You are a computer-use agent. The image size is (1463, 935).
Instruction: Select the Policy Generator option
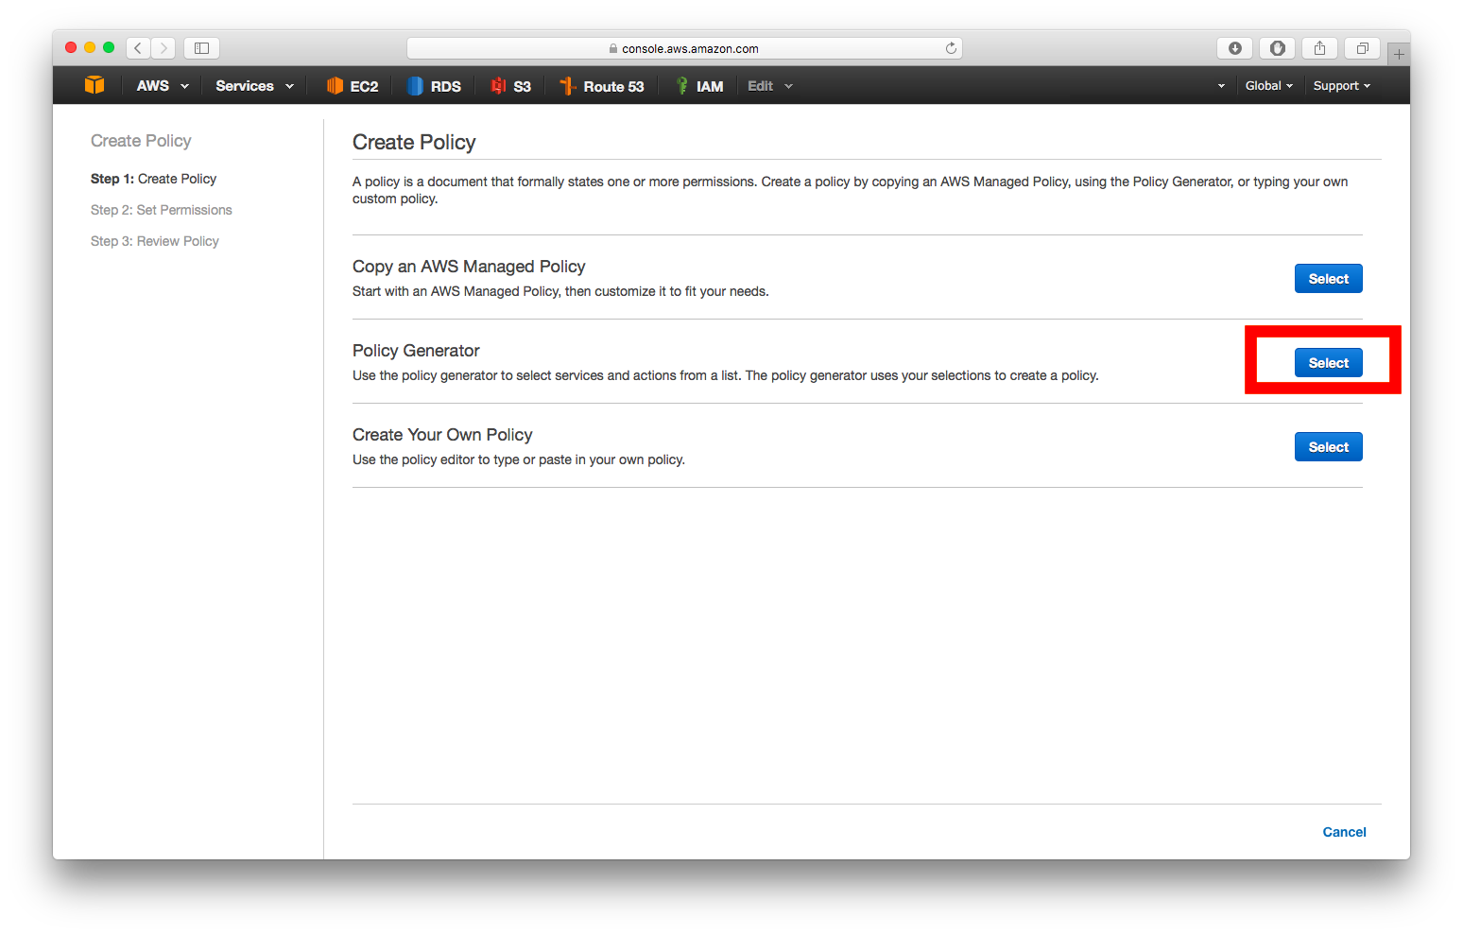click(1328, 363)
